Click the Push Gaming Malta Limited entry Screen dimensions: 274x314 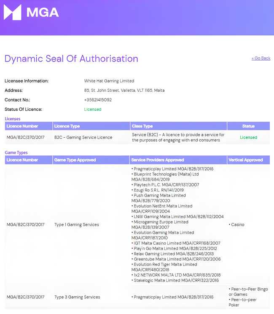[x=158, y=198]
